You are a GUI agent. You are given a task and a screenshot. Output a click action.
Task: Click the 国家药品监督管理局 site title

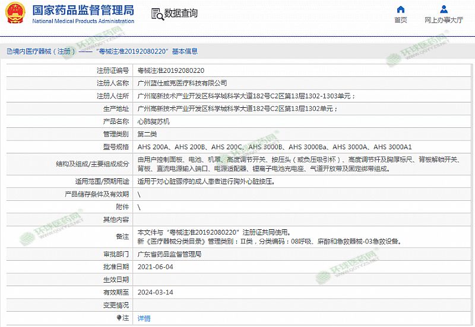[x=83, y=10]
